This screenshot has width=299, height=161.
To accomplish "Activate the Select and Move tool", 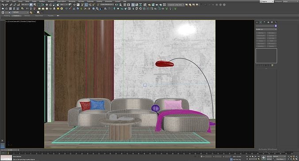I will coord(47,5).
